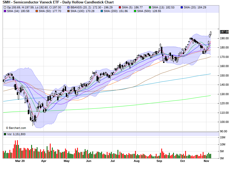Image resolution: width=230 pixels, height=169 pixels.
Task: Click the red SMA (5) legend swatch
Action: (120, 7)
